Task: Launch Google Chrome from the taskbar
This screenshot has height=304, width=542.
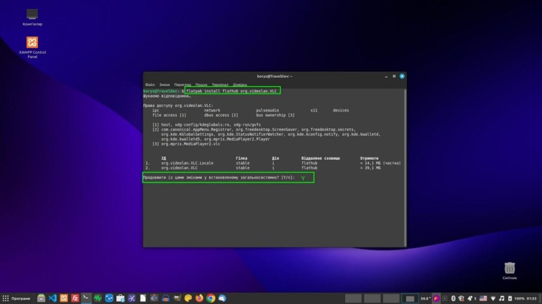Action: pos(211,298)
